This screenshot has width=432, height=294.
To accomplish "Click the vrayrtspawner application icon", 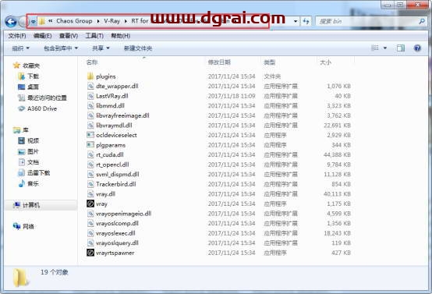I will (90, 253).
